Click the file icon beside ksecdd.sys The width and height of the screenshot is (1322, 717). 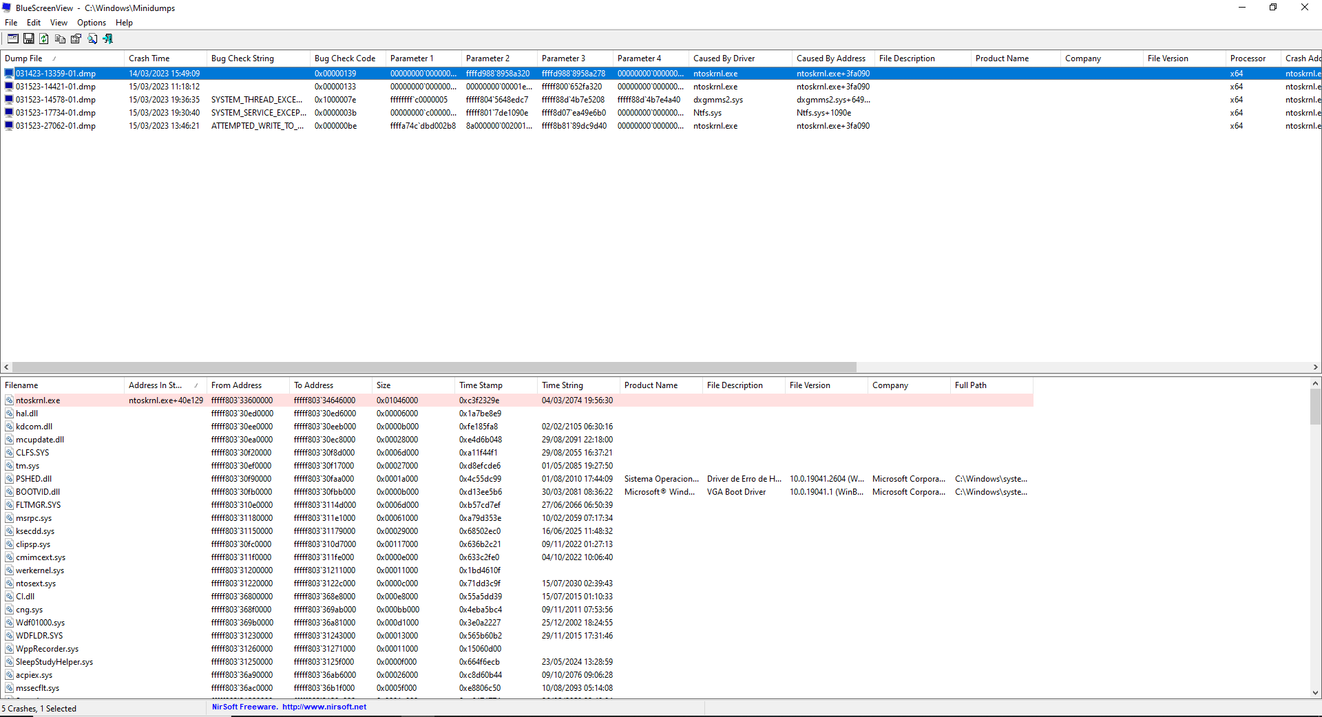click(10, 531)
